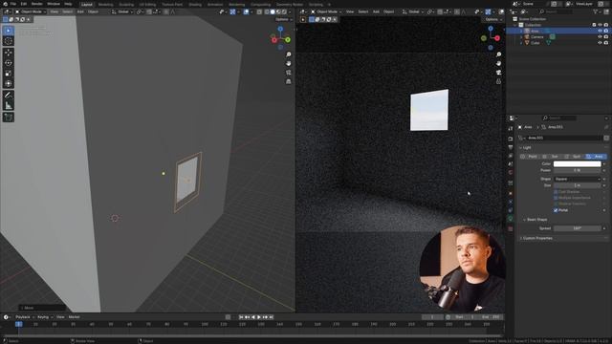Hide the Cube object in outliner
This screenshot has width=612, height=344.
(600, 43)
